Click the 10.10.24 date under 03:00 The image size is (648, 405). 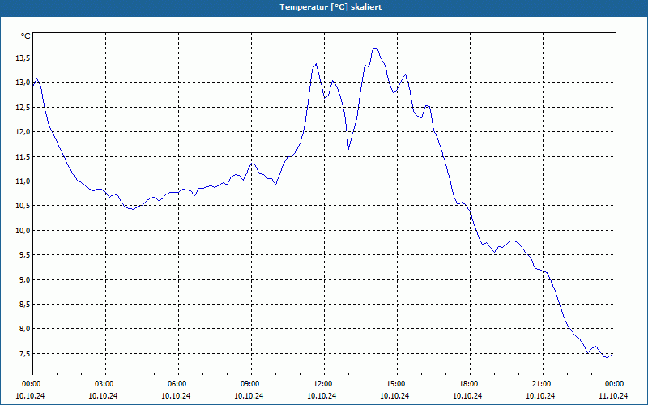coord(104,395)
